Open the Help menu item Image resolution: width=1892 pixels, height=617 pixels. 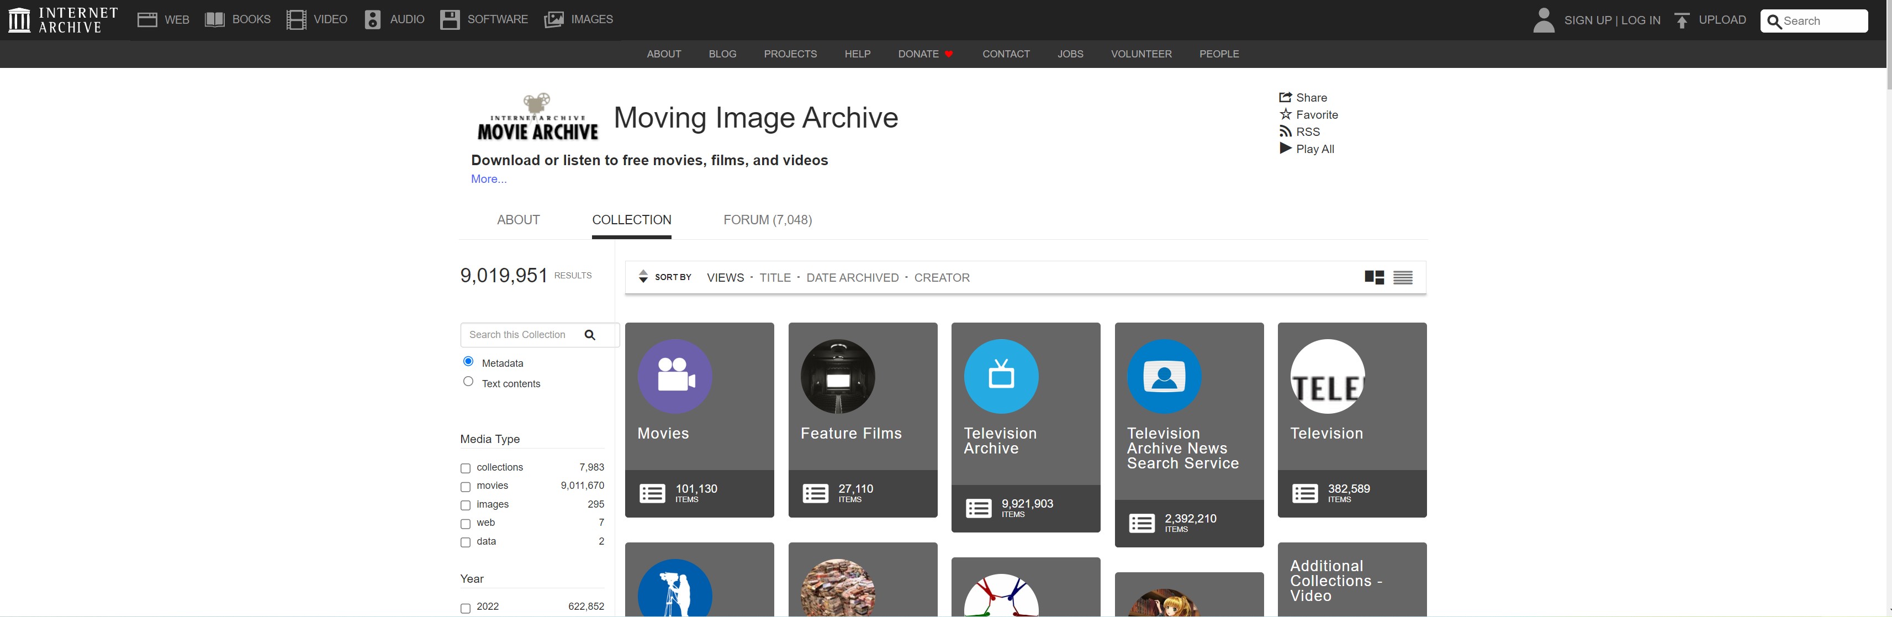tap(857, 54)
